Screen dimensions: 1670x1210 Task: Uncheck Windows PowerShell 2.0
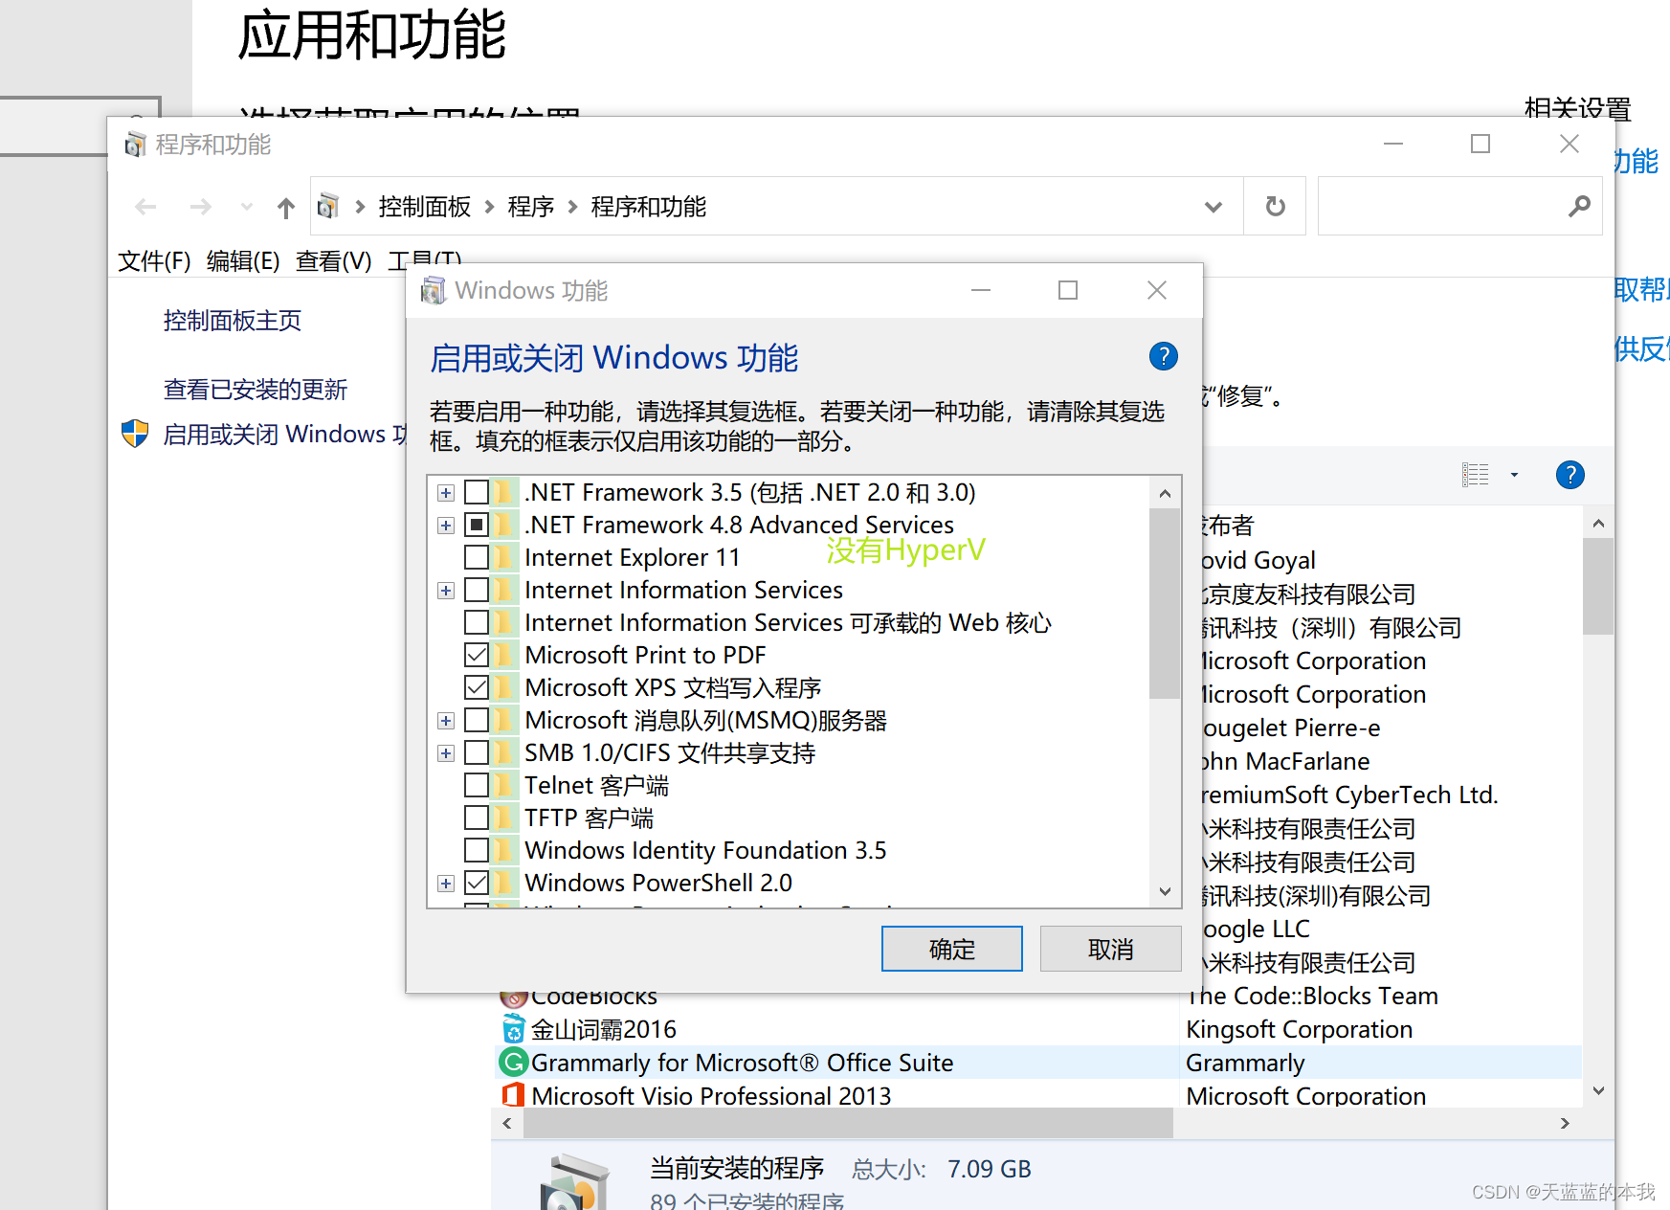pos(477,883)
